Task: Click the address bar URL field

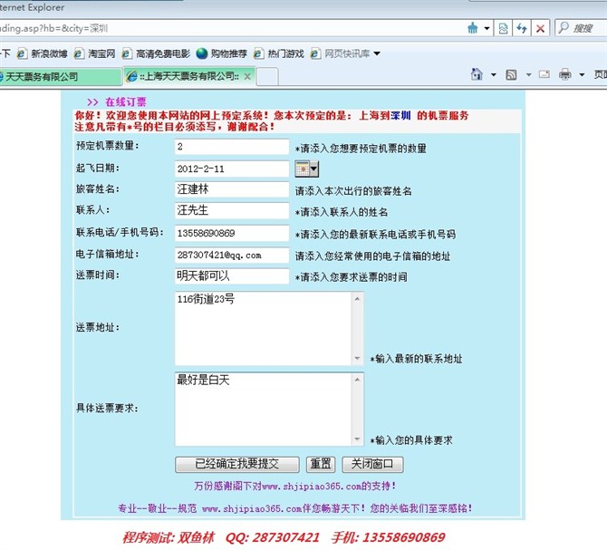Action: coord(232,28)
